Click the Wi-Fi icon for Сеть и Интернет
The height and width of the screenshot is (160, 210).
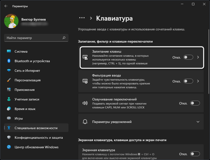pyautogui.click(x=9, y=70)
